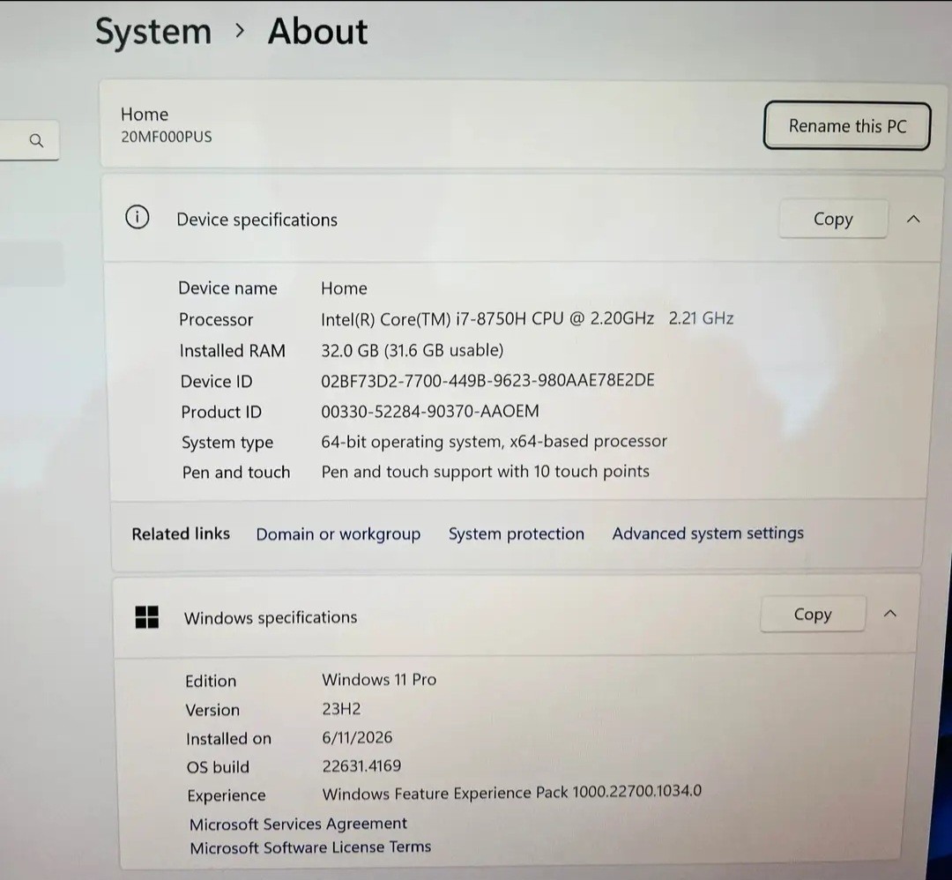Screen dimensions: 952x880
Task: Open Microsoft Software License Terms link
Action: (x=310, y=847)
